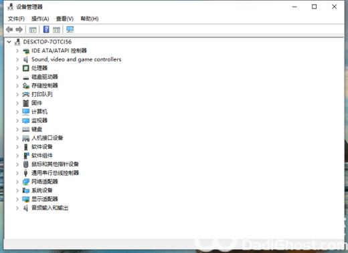
Task: Expand the 人机接口设备 category
Action: pos(17,138)
